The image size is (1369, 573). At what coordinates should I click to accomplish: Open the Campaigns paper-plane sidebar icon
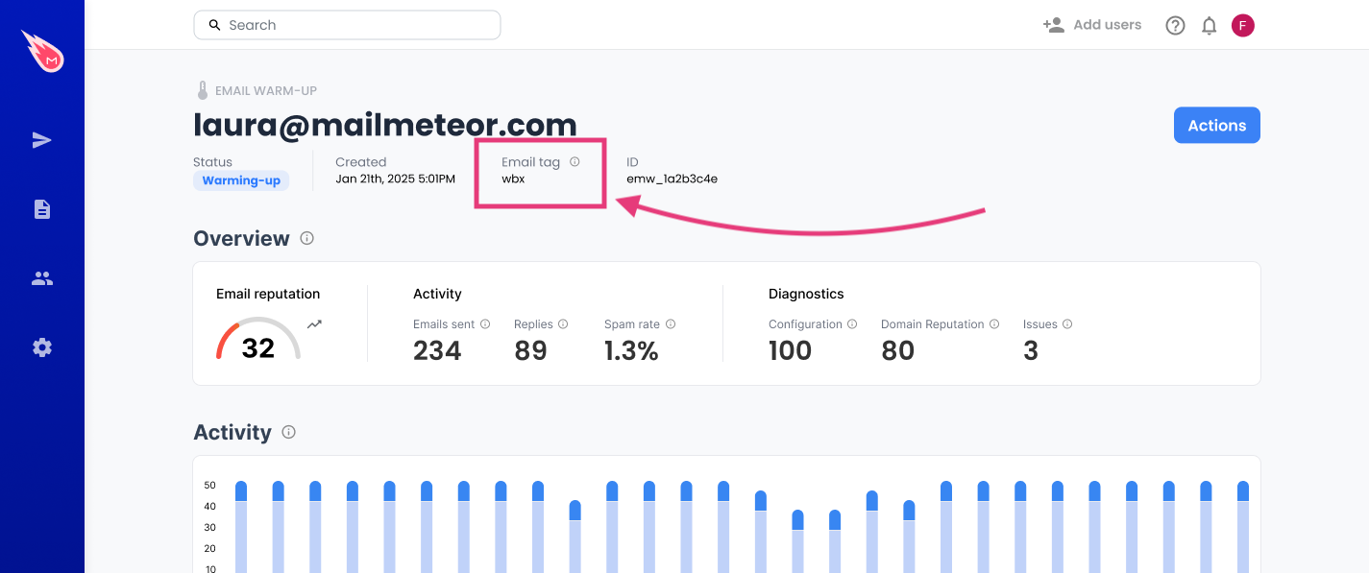(42, 140)
